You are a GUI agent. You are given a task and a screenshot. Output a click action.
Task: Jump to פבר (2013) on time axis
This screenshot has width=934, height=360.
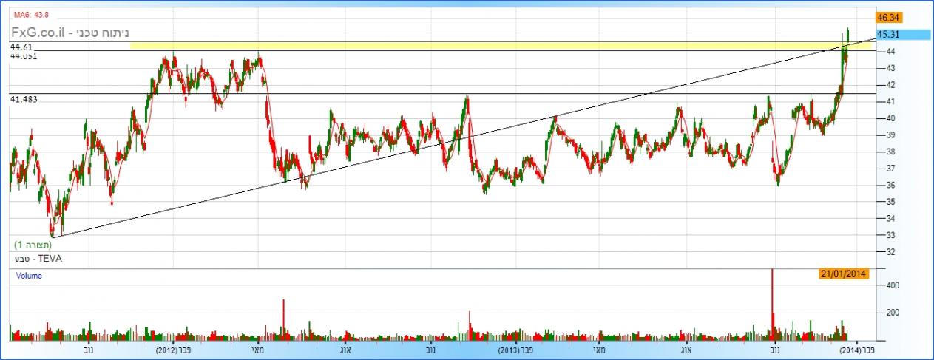point(516,350)
